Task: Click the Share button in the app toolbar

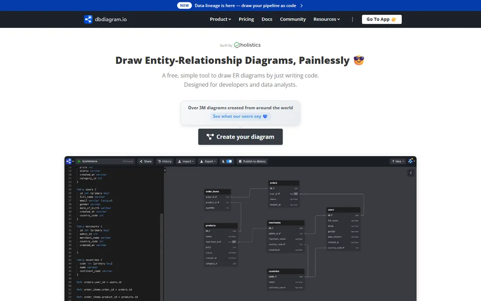Action: click(x=146, y=161)
